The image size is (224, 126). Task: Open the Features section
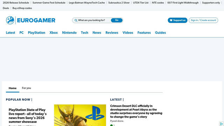[x=144, y=33]
